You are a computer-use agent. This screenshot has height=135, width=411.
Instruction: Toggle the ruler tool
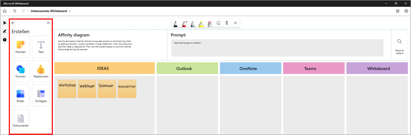[227, 23]
